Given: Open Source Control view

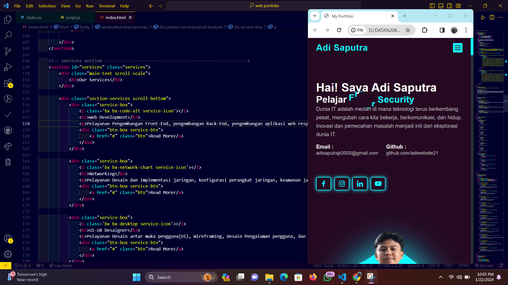Looking at the screenshot, I should pos(8,51).
